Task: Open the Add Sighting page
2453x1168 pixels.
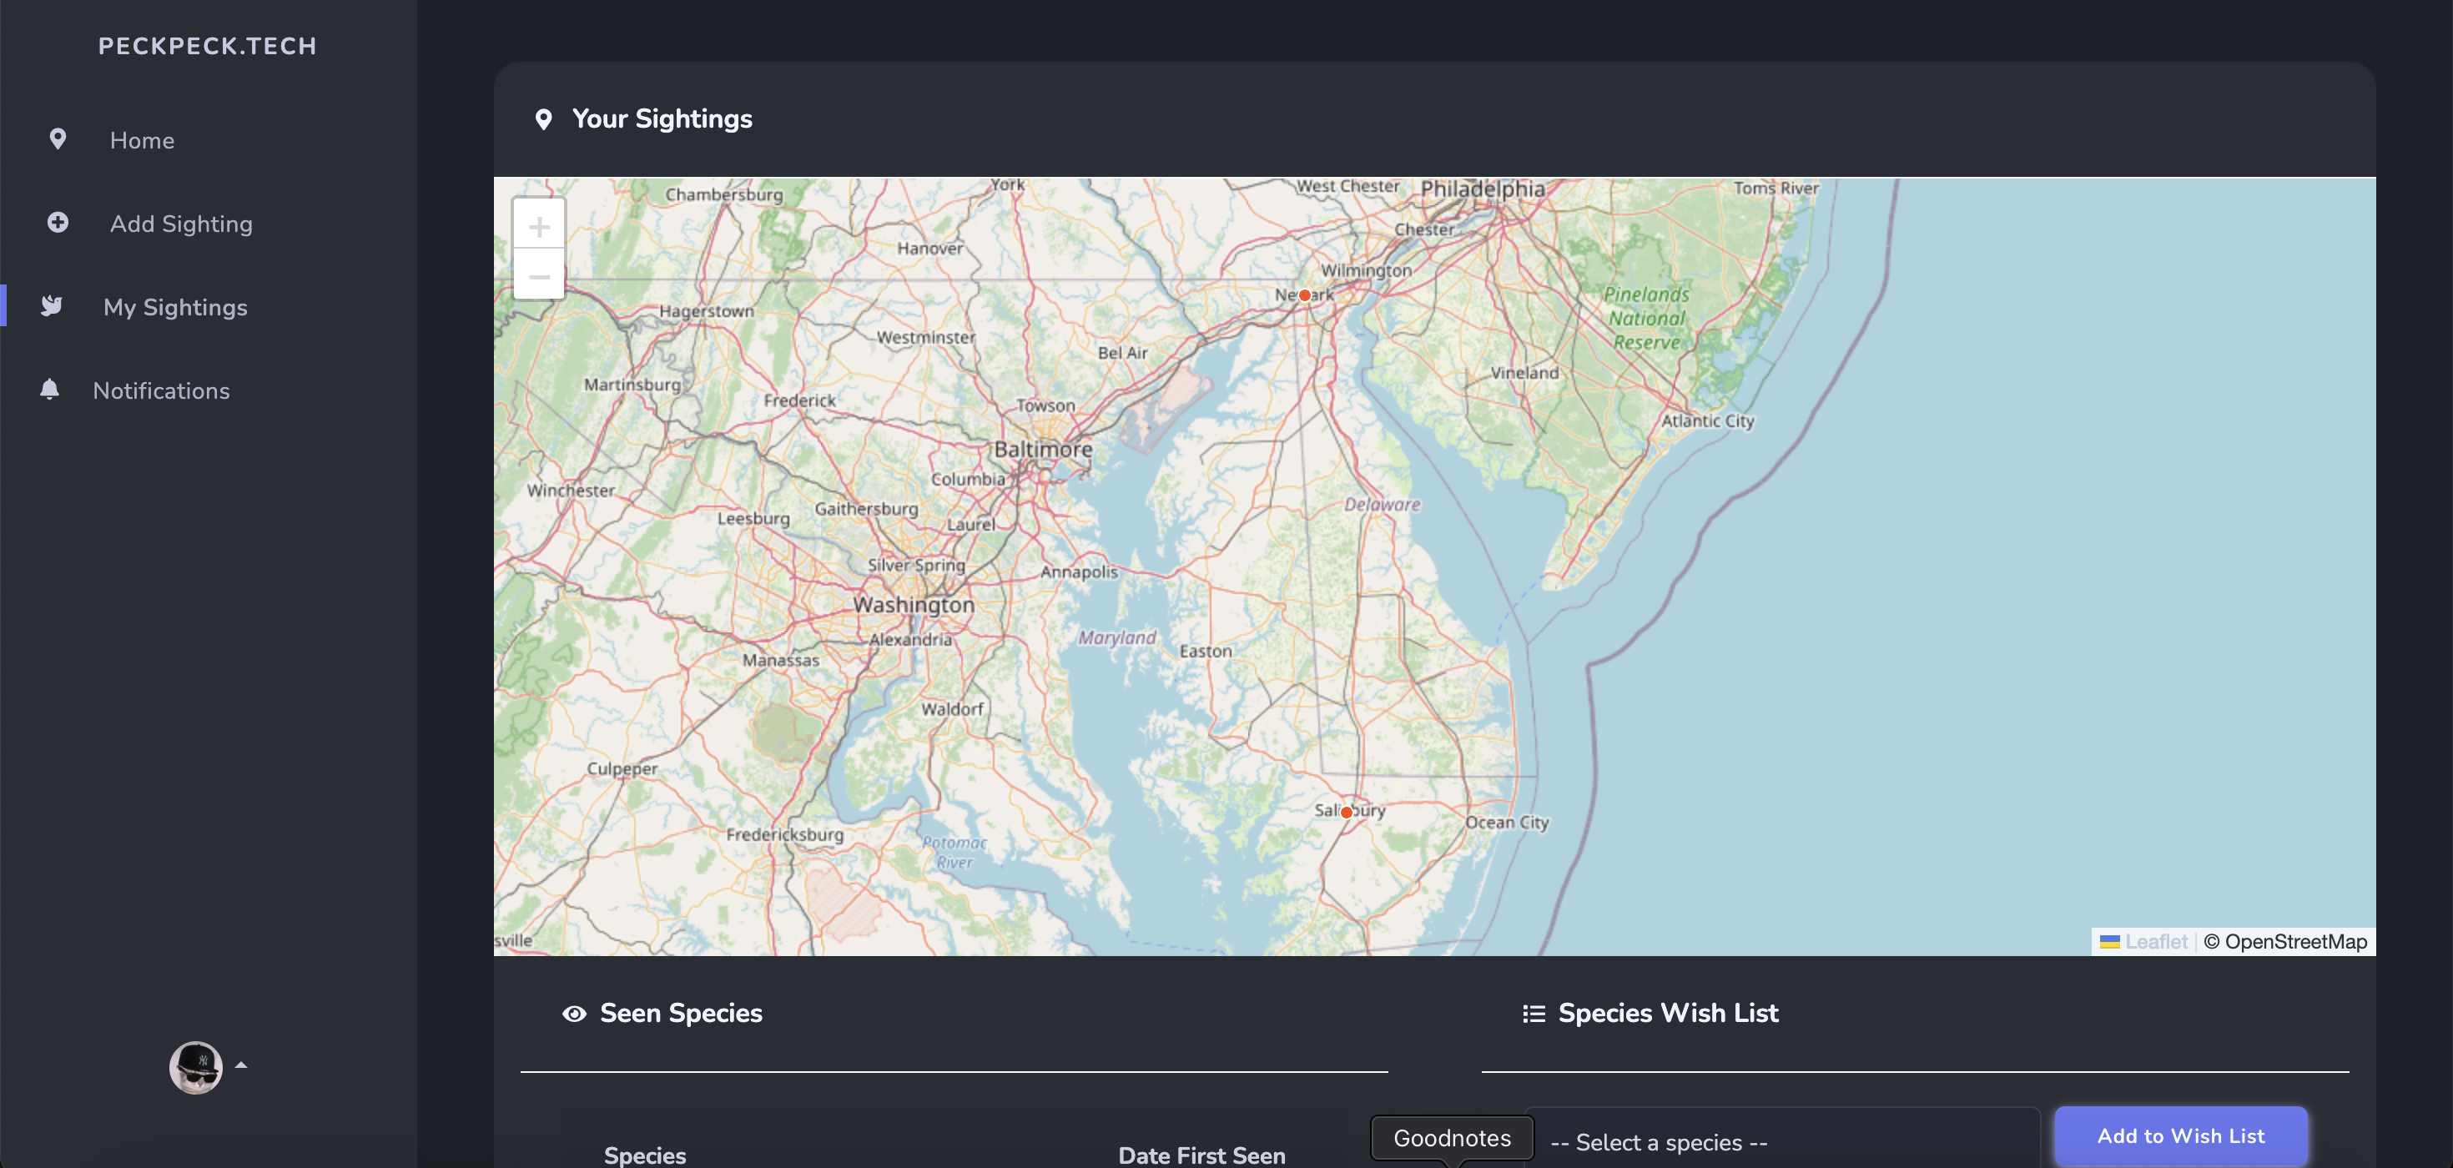Action: [181, 224]
